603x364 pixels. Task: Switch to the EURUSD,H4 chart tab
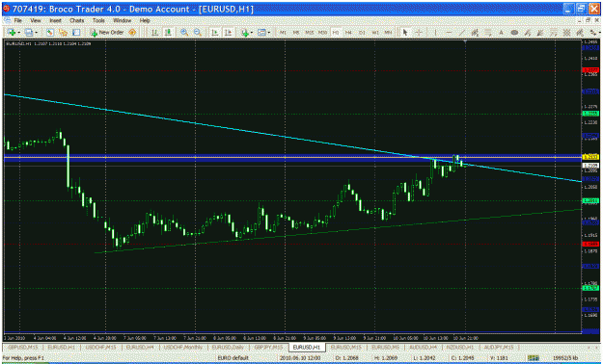(140, 347)
